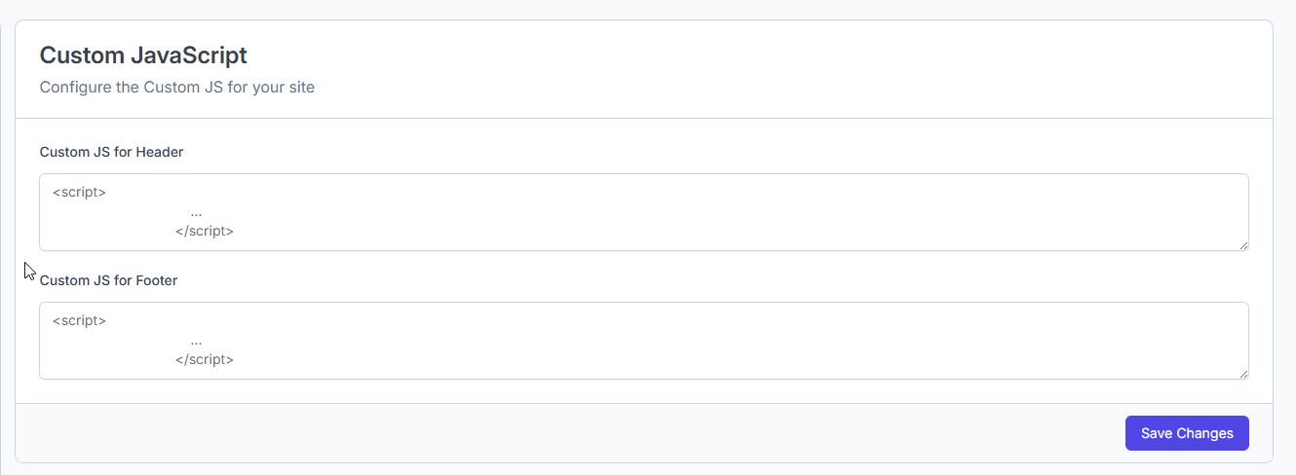
Task: Click the ellipsis placeholder in Footer field
Action: coord(196,341)
